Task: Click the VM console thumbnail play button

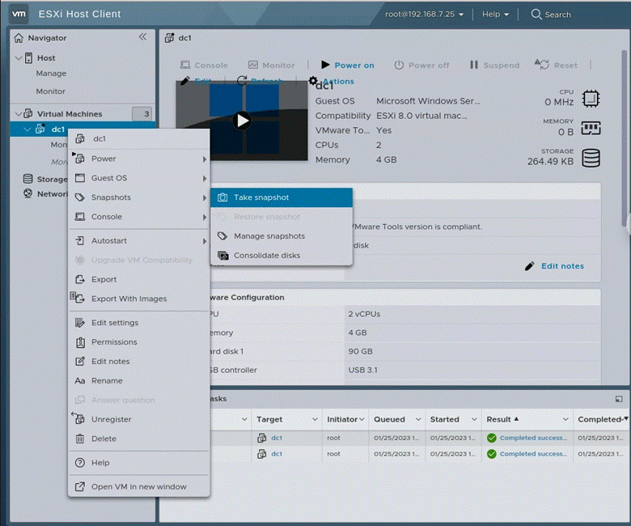Action: click(x=242, y=121)
